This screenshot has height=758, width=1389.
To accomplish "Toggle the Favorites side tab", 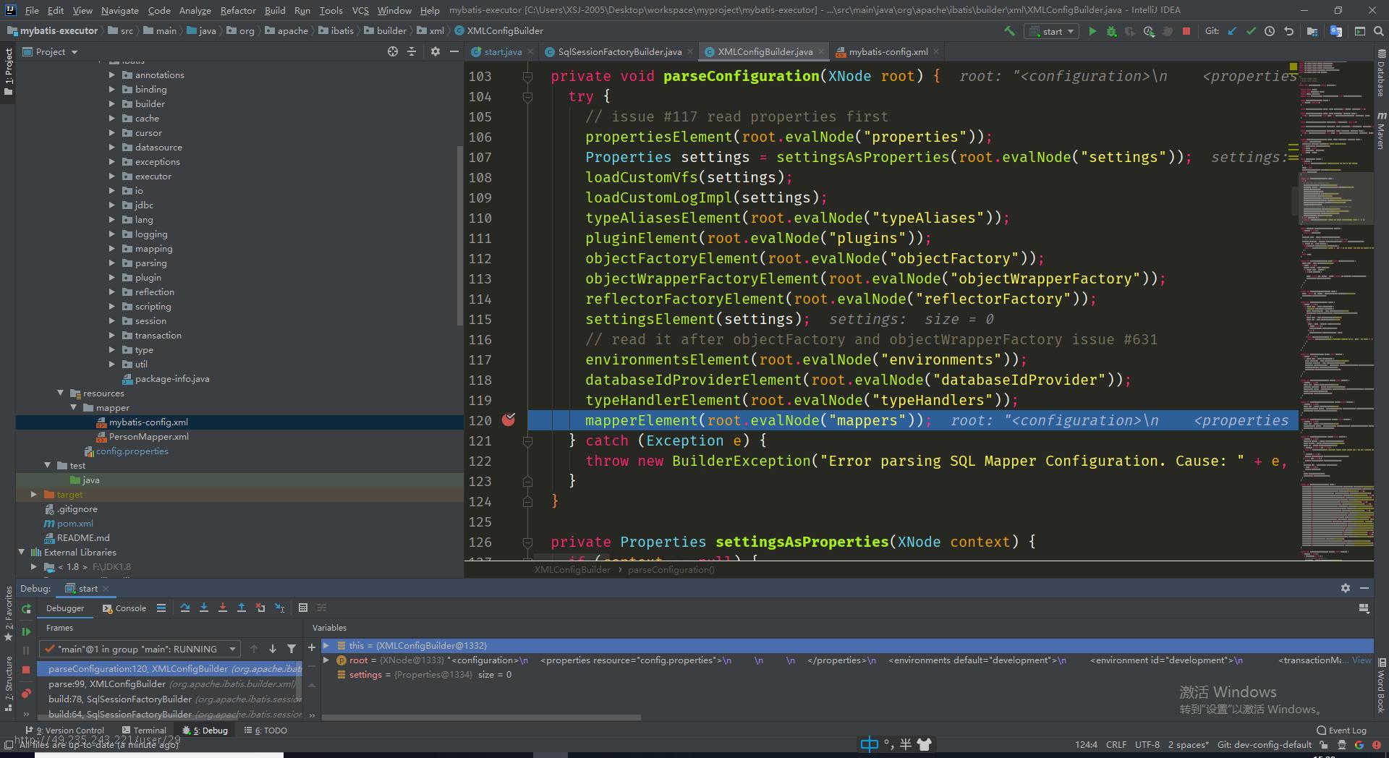I will pos(9,613).
